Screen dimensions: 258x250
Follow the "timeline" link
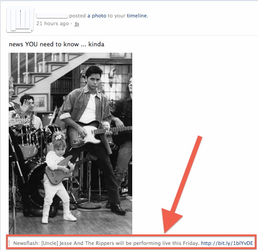tap(137, 16)
